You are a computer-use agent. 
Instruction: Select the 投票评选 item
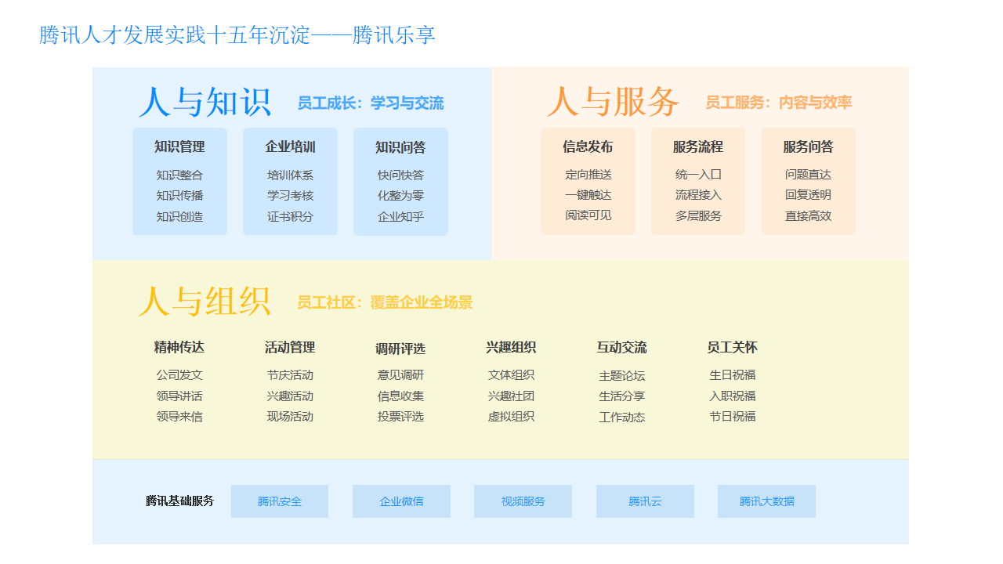[x=400, y=416]
